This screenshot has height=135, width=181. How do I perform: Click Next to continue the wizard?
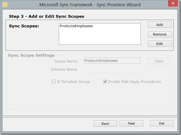(x=131, y=123)
